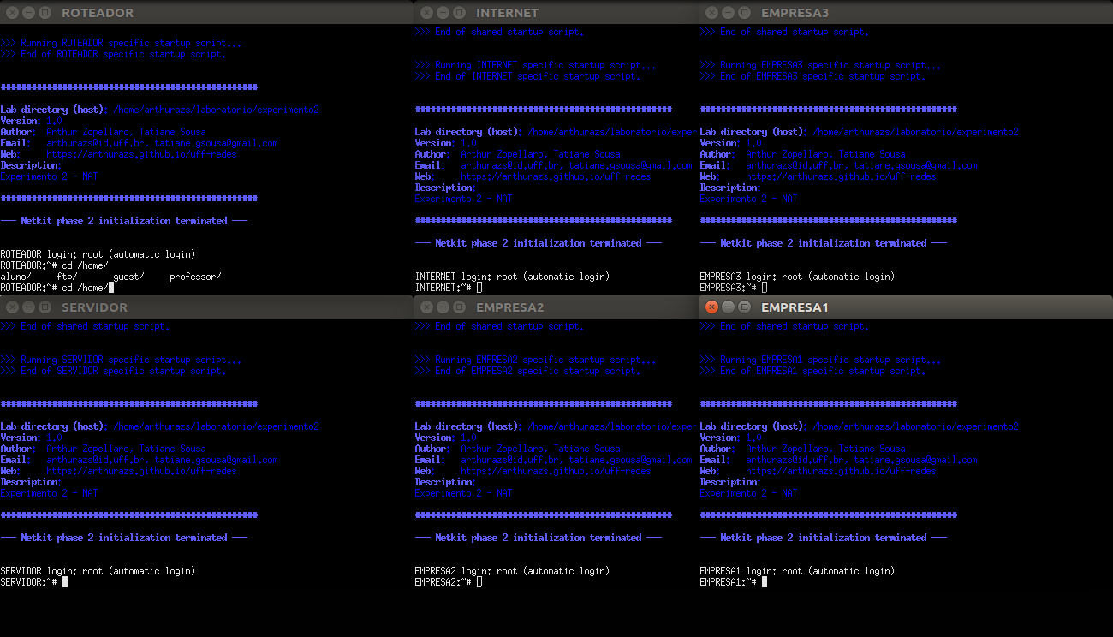Focus EMPRESA3 window by its title text

click(x=795, y=13)
